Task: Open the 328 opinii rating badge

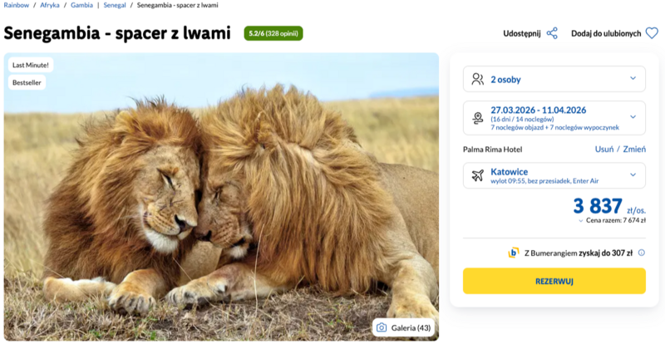Action: point(273,34)
